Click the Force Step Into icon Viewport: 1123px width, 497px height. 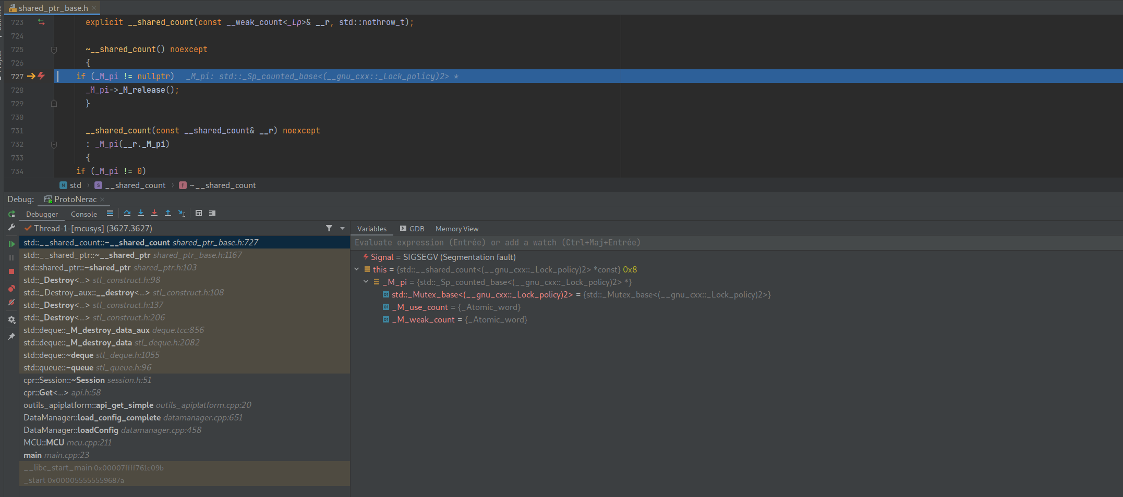pyautogui.click(x=154, y=213)
